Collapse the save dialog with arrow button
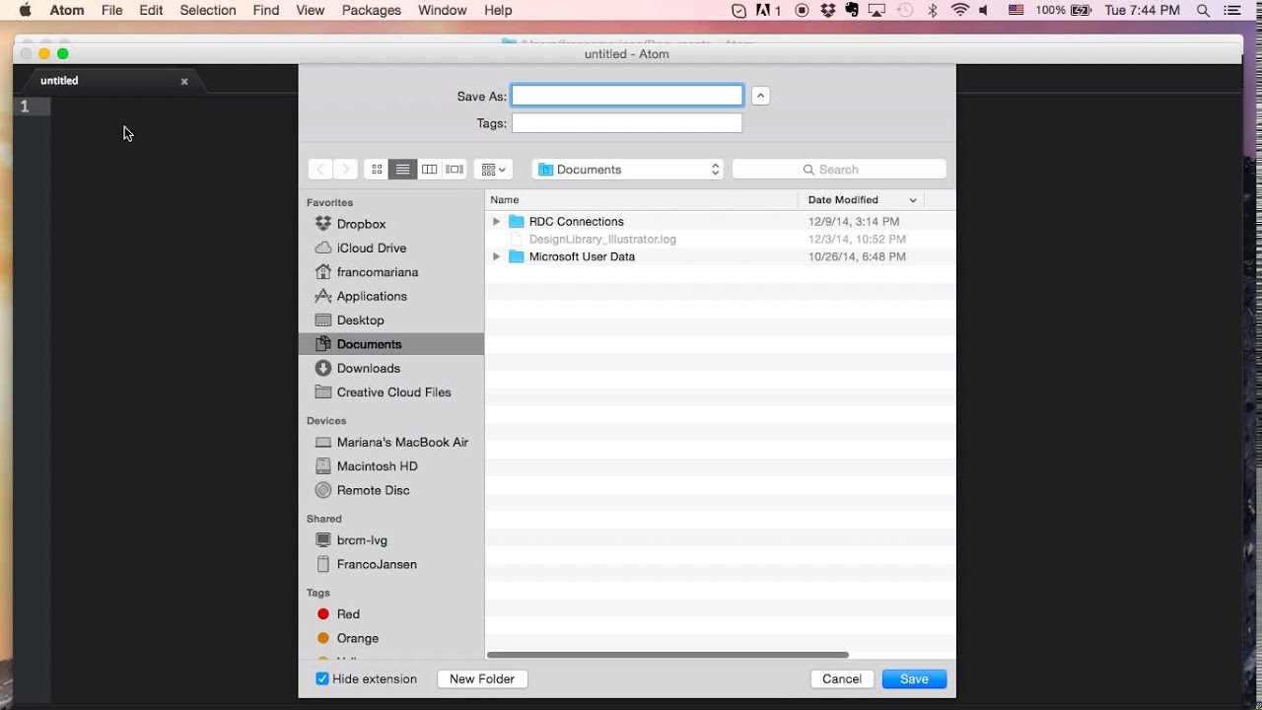The width and height of the screenshot is (1262, 710). point(760,96)
